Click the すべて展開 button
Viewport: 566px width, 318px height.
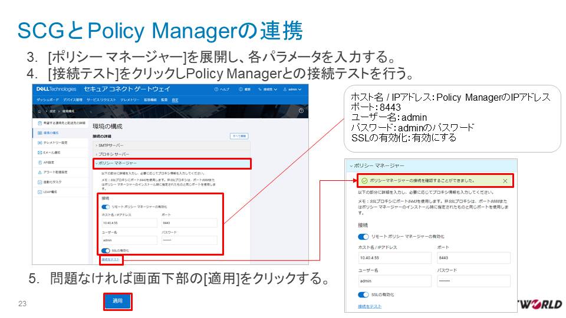(239, 136)
